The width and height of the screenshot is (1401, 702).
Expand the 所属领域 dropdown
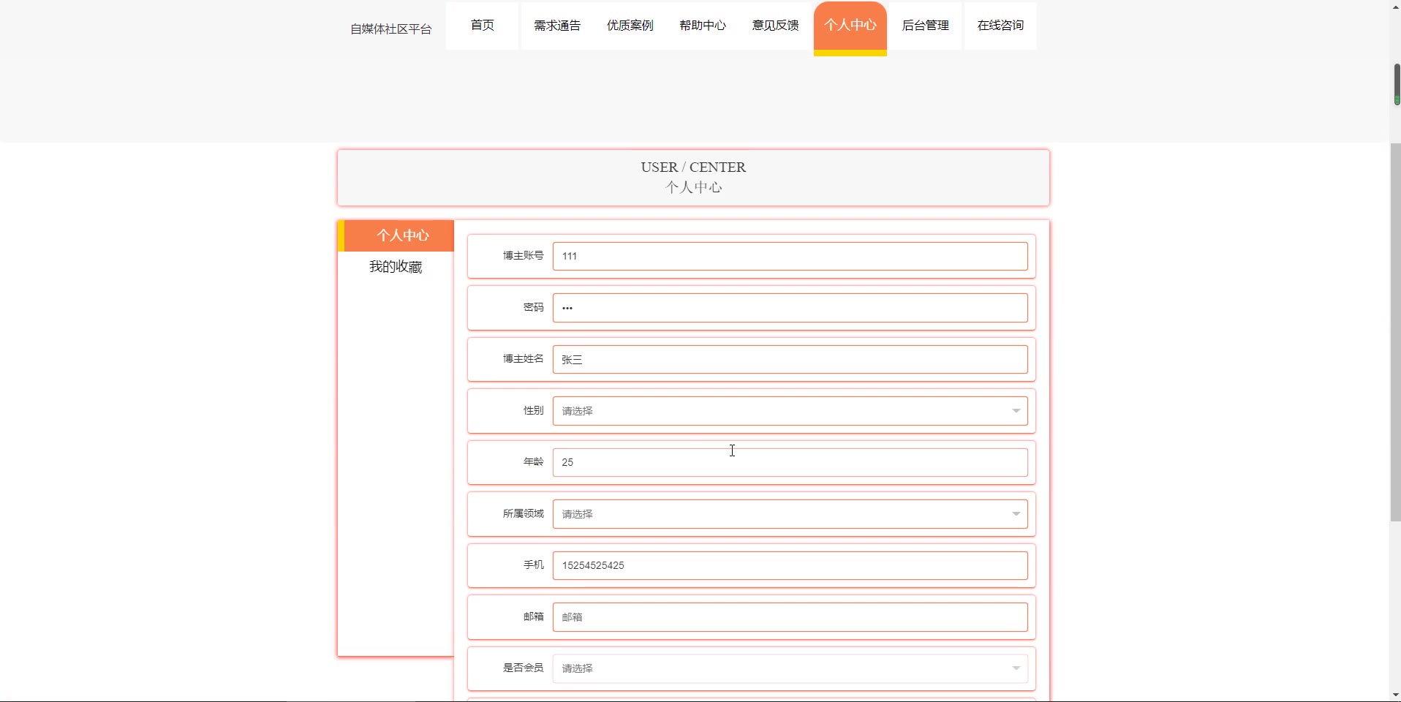click(790, 514)
